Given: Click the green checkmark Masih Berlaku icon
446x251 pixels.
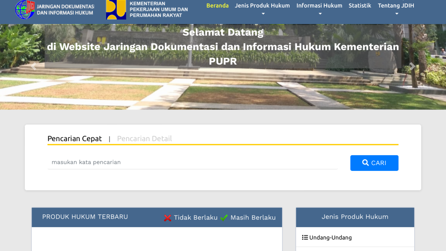Looking at the screenshot, I should pos(224,217).
